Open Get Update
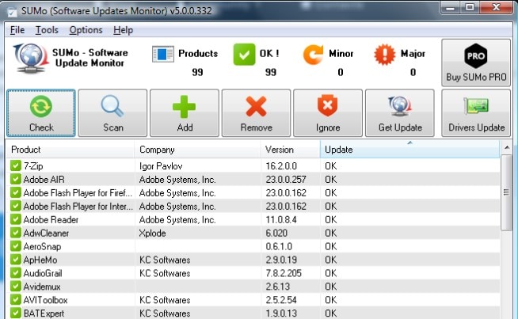The width and height of the screenshot is (518, 319). [400, 113]
